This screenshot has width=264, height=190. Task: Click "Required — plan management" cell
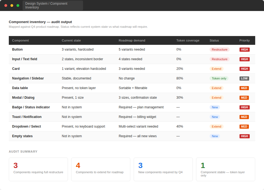point(141,107)
